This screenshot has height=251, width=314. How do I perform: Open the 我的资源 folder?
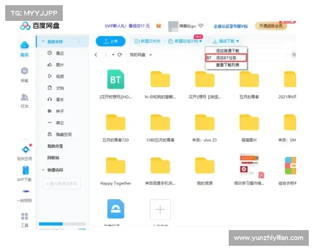[x=205, y=166]
